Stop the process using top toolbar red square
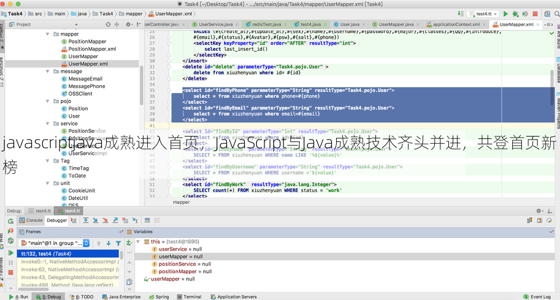 pos(535,14)
